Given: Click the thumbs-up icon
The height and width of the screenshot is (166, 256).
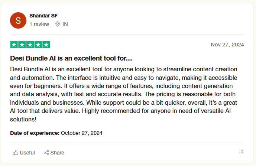Looking at the screenshot, I should [x=16, y=153].
